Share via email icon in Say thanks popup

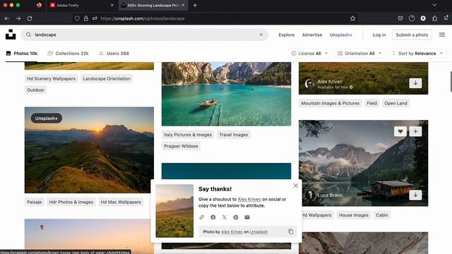pos(247,217)
